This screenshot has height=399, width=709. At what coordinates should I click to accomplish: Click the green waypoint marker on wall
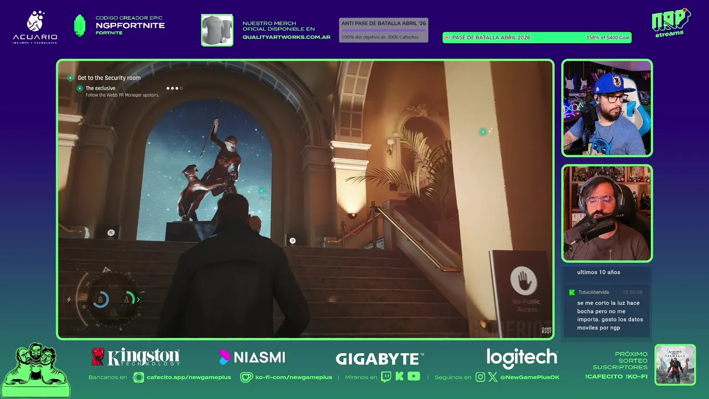483,132
